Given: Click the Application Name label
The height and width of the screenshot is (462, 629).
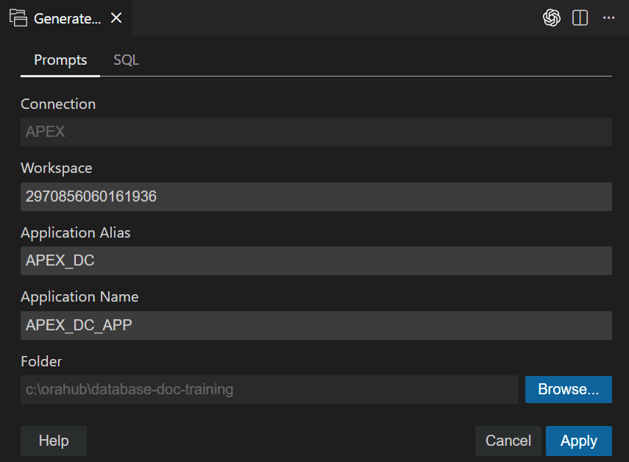Looking at the screenshot, I should (x=80, y=297).
